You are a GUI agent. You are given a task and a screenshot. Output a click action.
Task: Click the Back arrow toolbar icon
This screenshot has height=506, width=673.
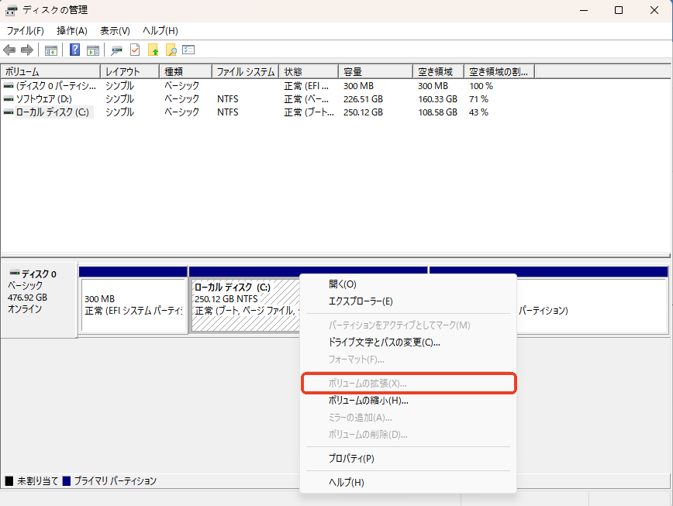pyautogui.click(x=9, y=50)
